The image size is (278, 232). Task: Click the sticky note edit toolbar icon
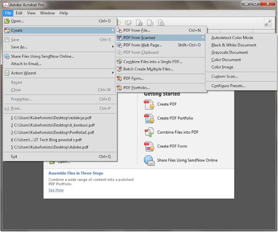tap(129, 23)
